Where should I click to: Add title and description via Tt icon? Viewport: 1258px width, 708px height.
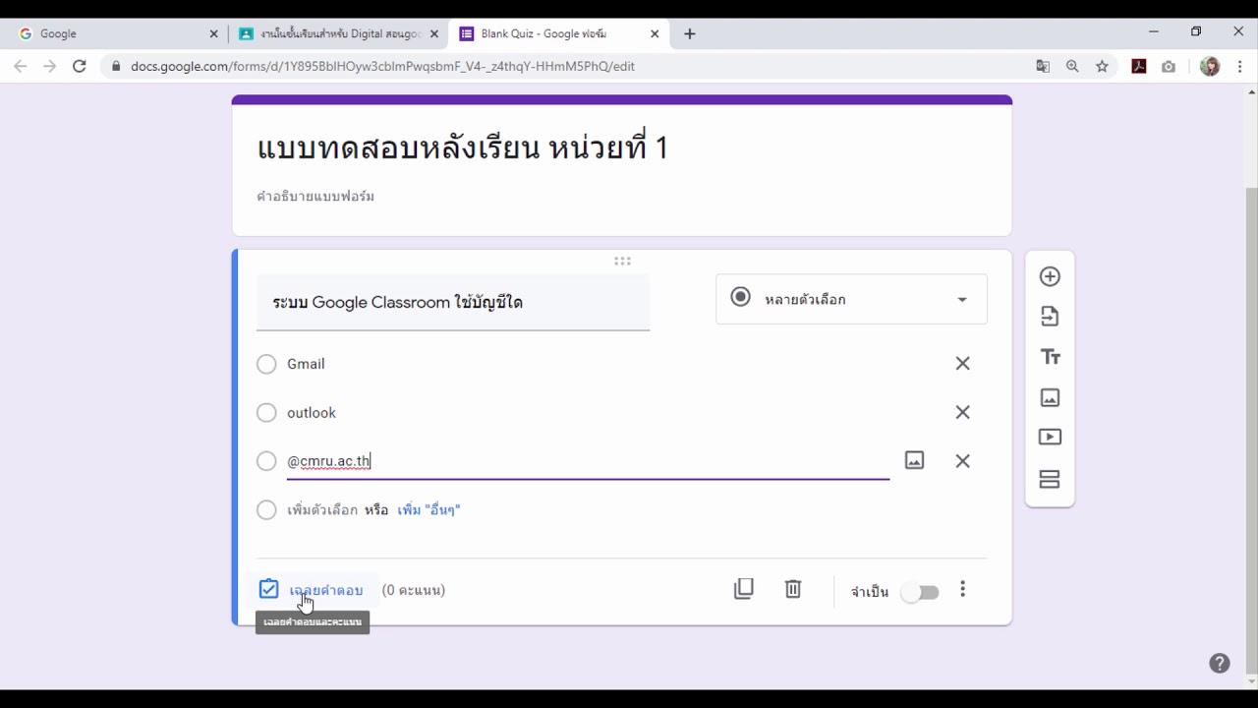coord(1050,357)
